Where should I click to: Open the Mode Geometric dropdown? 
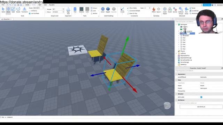pyautogui.click(x=38, y=8)
